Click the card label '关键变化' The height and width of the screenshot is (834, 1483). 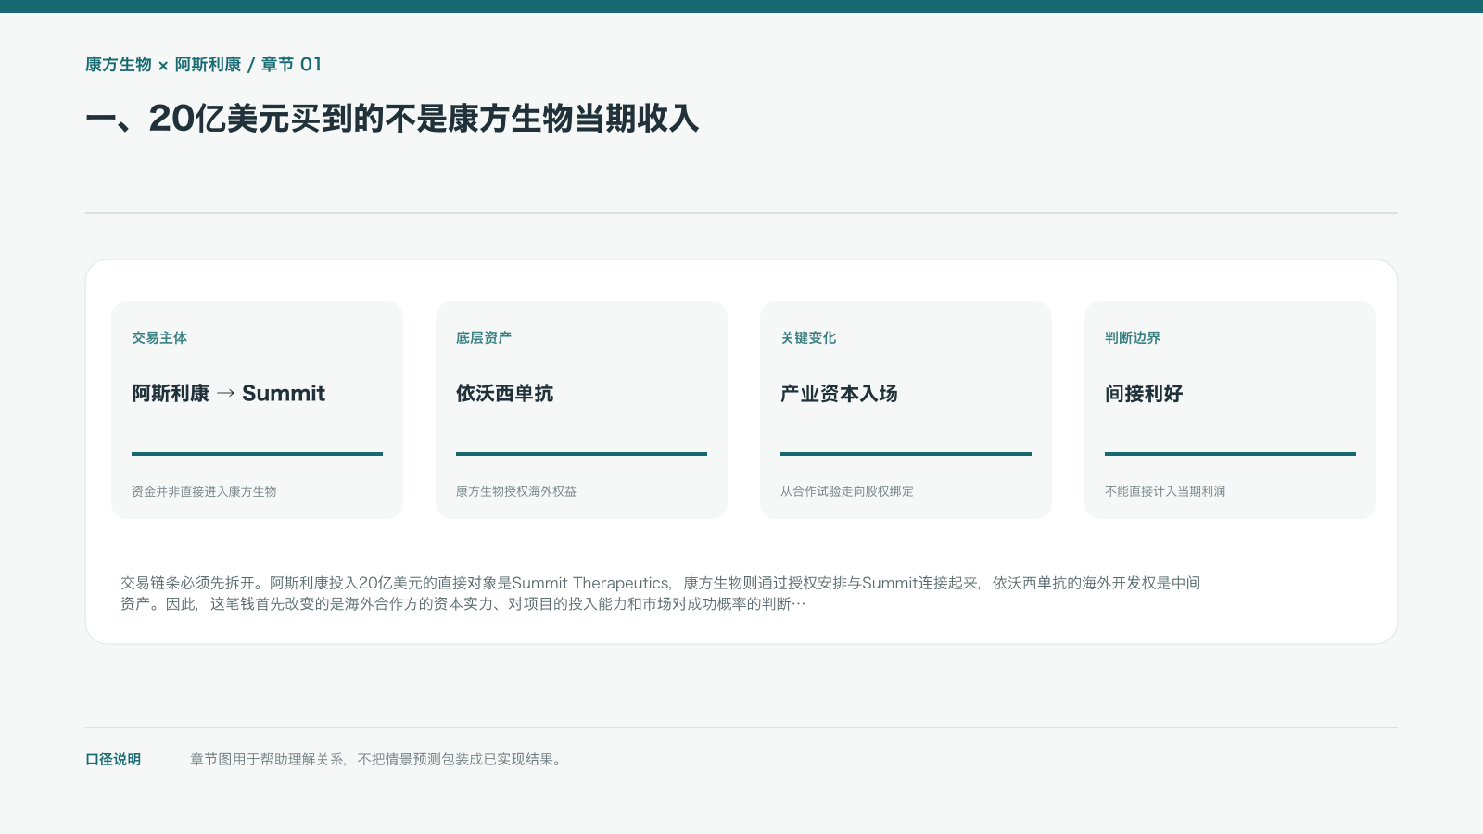point(808,338)
